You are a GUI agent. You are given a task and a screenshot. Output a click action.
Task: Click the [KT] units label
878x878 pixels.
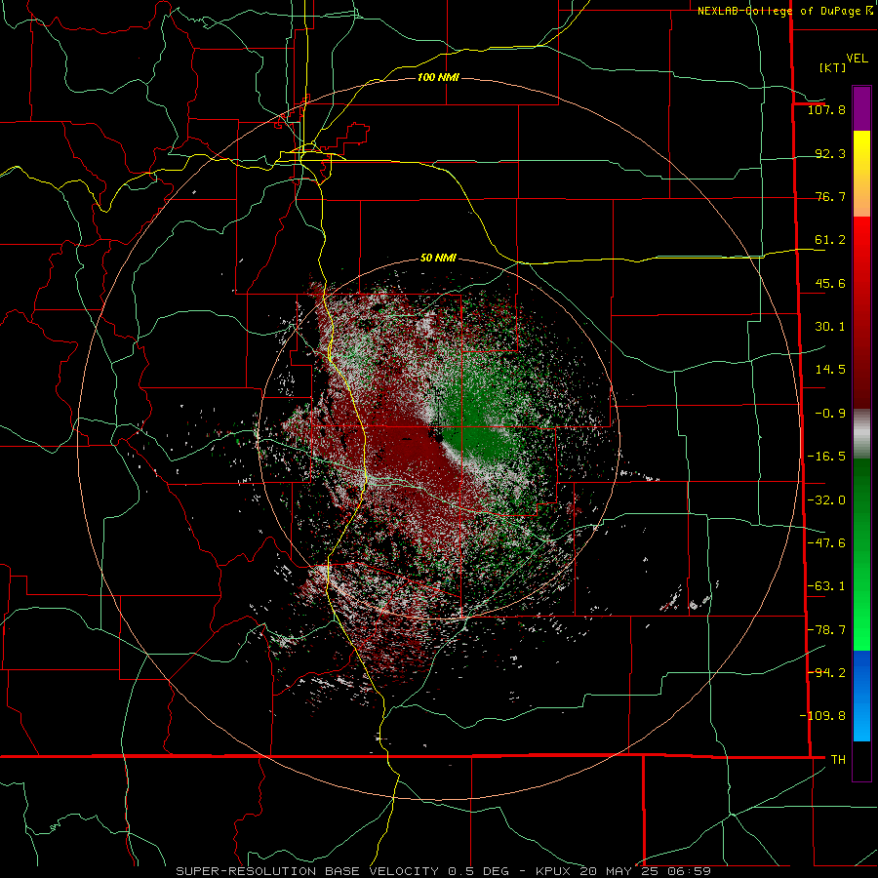click(832, 67)
